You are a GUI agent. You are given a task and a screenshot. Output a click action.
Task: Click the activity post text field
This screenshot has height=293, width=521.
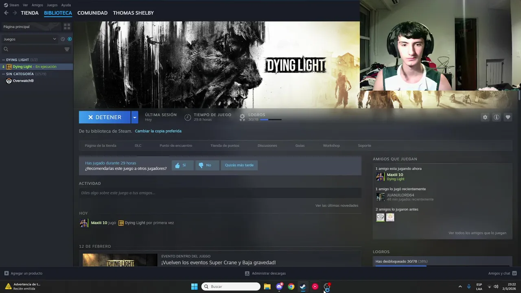[220, 193]
